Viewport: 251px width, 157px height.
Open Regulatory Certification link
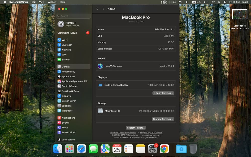click(x=151, y=132)
